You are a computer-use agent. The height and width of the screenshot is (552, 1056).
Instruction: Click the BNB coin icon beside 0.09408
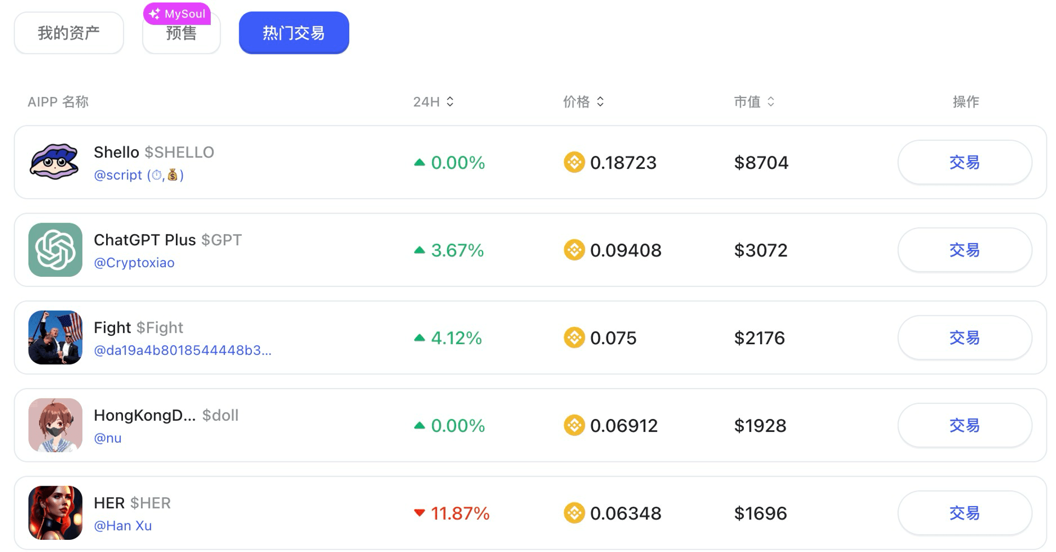[574, 250]
